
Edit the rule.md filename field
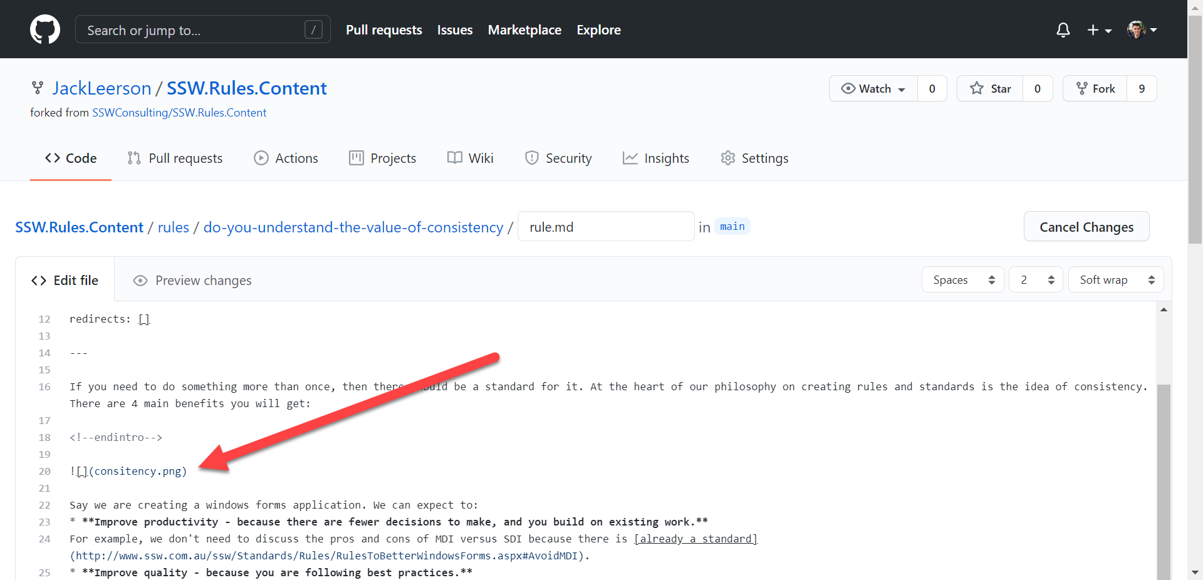(x=606, y=227)
